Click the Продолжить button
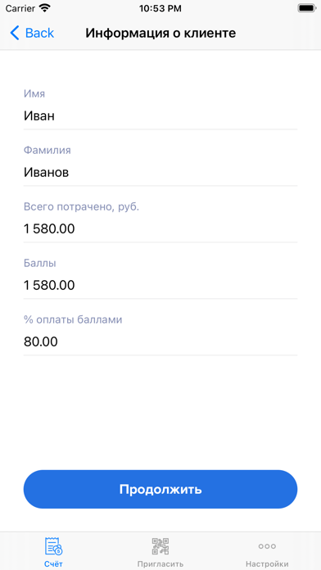This screenshot has width=321, height=570. click(x=160, y=489)
